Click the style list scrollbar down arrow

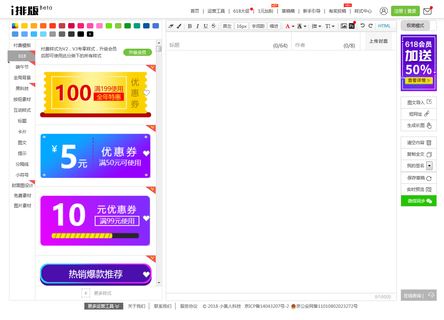click(159, 283)
